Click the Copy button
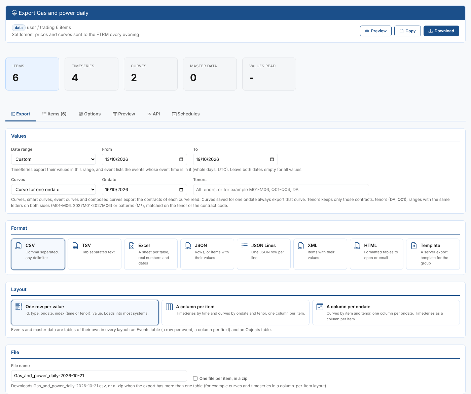 tap(407, 31)
